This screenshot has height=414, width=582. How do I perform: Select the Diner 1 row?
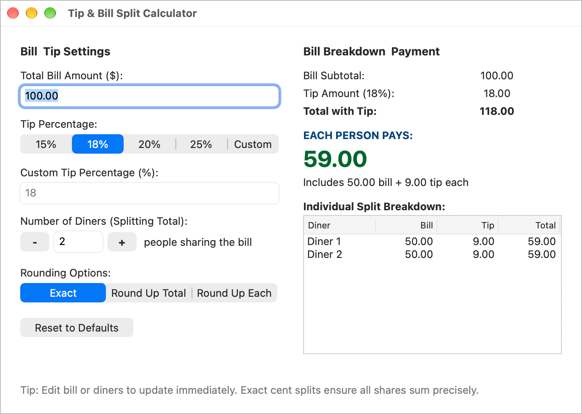[x=432, y=241]
